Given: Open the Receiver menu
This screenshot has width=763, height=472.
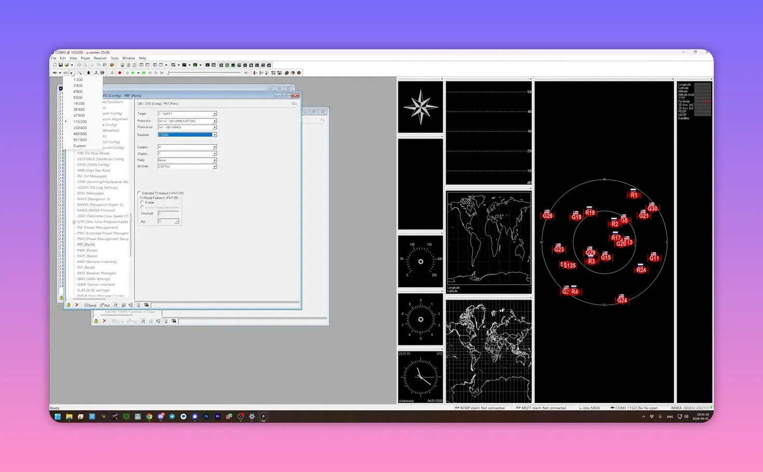Looking at the screenshot, I should (100, 58).
